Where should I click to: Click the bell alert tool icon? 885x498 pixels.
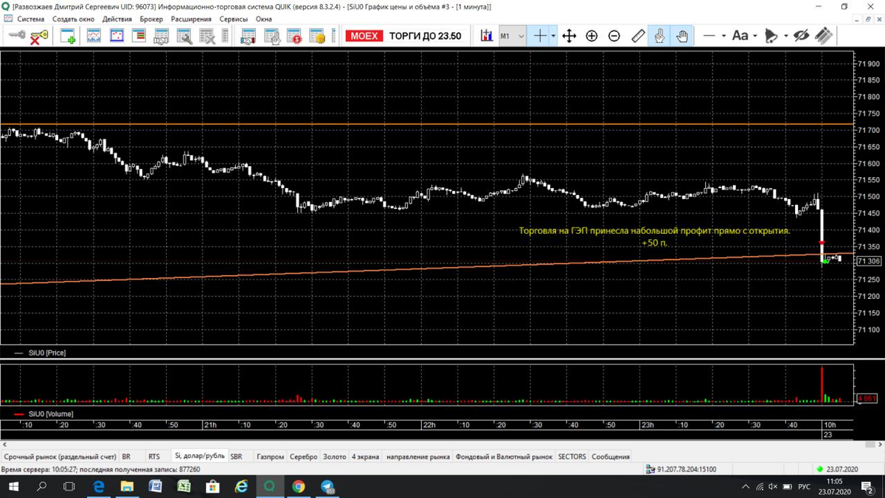(x=771, y=35)
